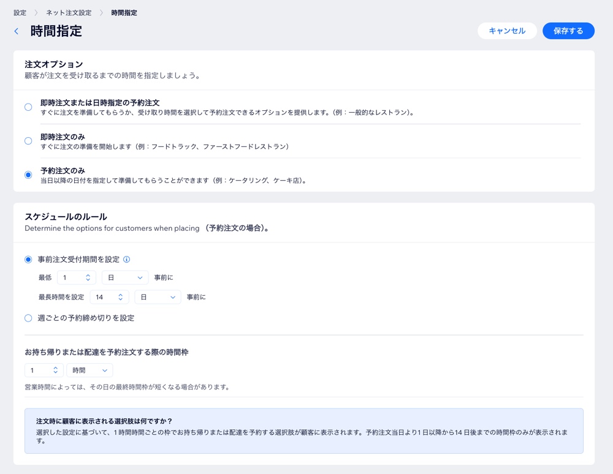
Task: Choose 即時注文または日時指定の予約注文
Action: [28, 107]
